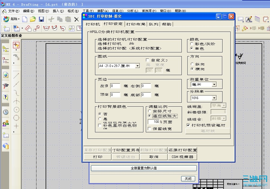Open the 线结合 斜接 dropdown

coord(224,119)
